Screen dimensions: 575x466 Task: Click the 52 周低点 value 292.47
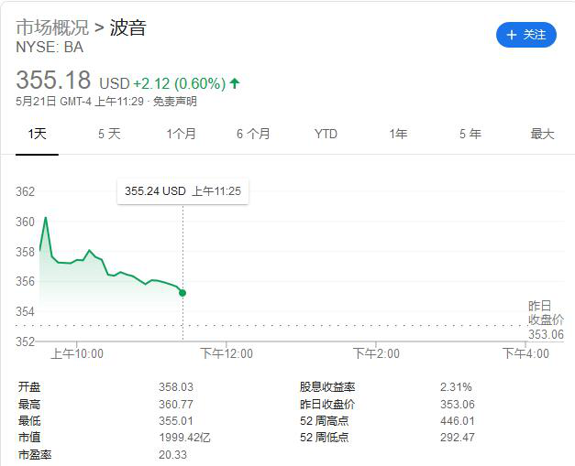point(458,438)
